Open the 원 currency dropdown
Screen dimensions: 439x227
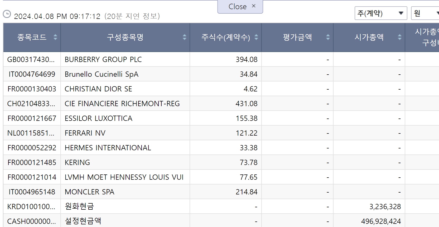pyautogui.click(x=425, y=13)
